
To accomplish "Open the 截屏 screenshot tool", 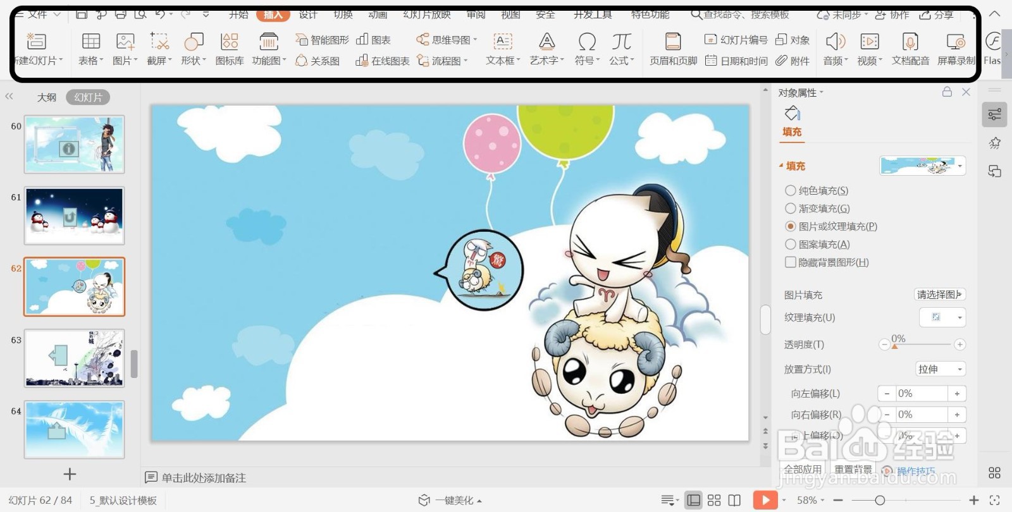I will point(159,49).
